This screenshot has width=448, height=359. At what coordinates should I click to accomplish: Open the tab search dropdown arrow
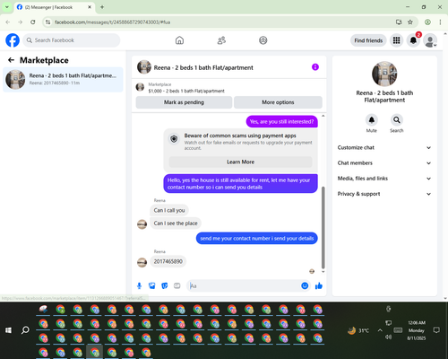coord(7,7)
